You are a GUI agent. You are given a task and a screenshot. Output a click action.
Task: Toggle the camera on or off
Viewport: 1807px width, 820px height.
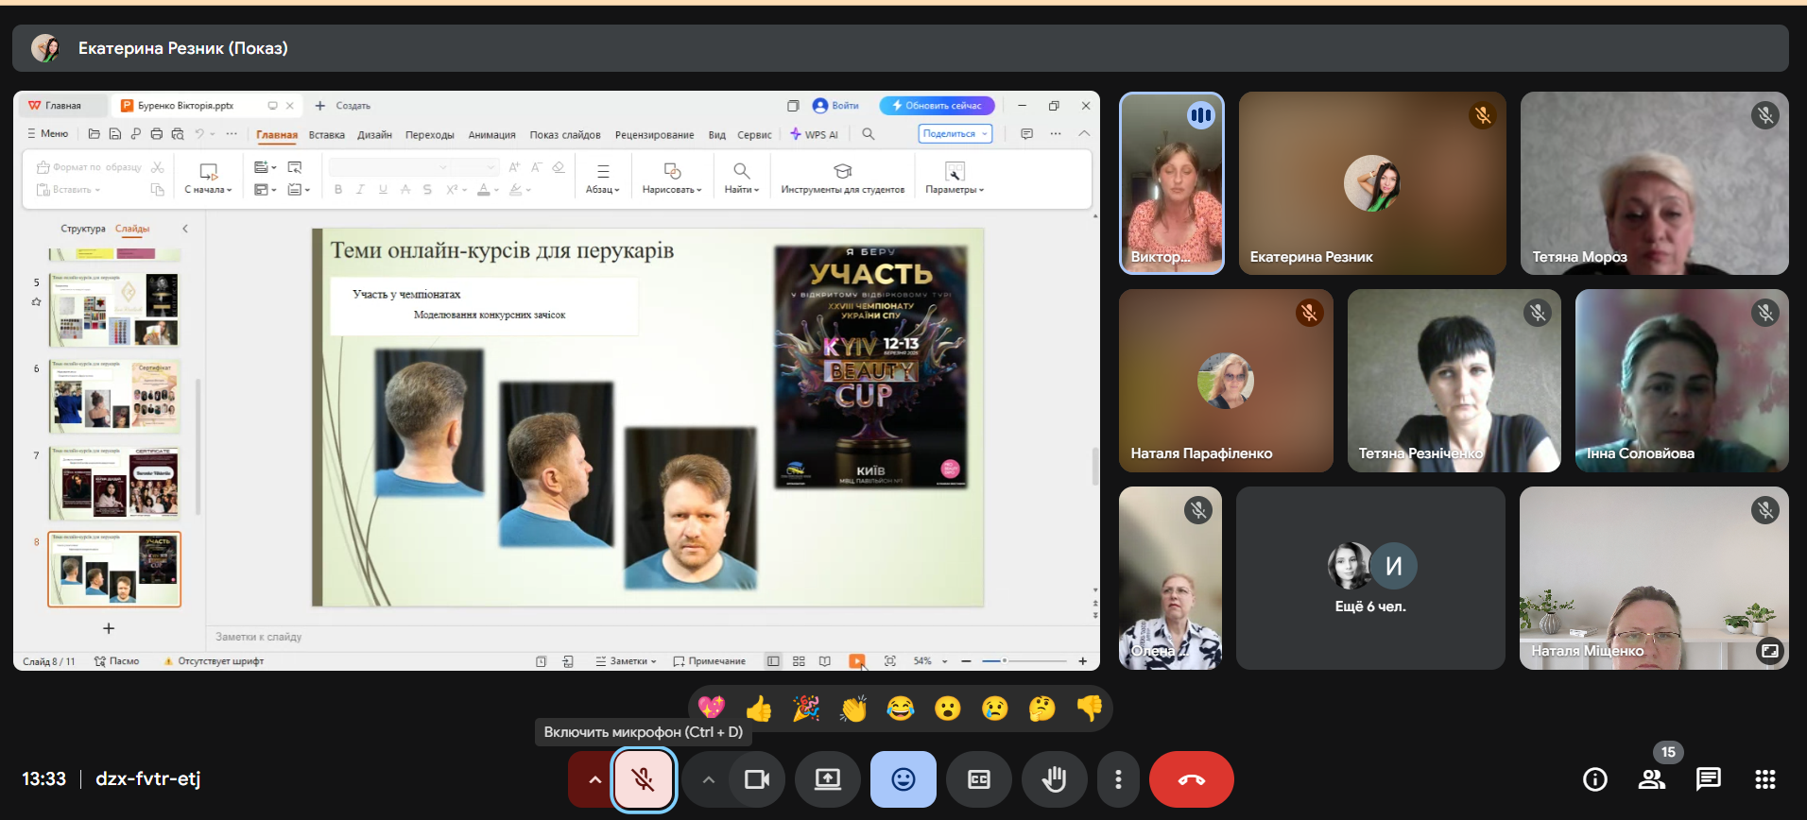tap(757, 779)
